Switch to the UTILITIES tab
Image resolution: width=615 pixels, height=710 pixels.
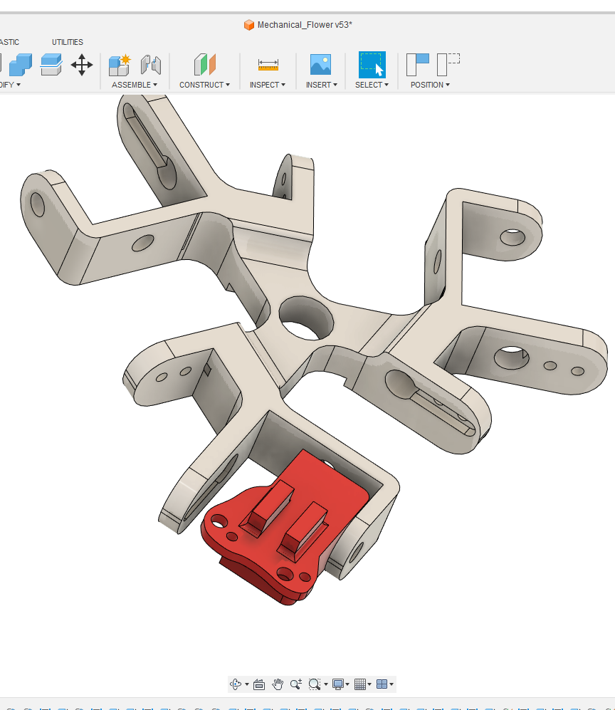click(x=68, y=42)
